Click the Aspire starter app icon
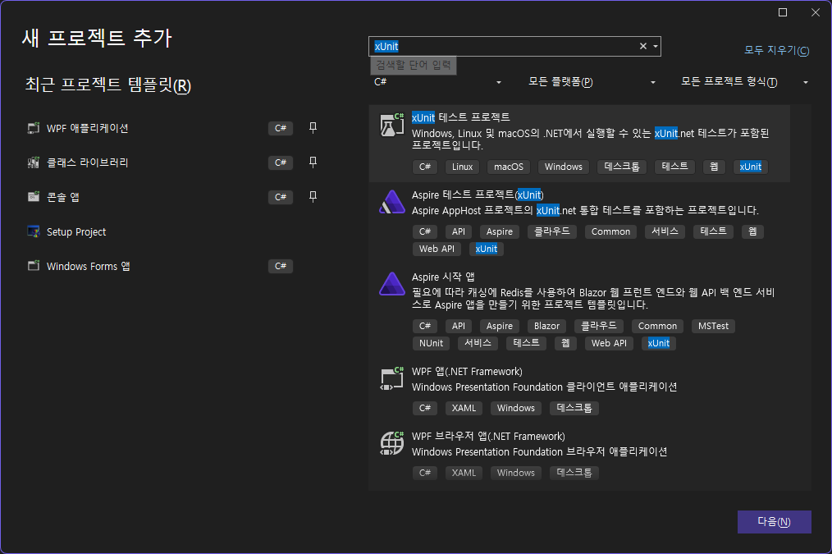The width and height of the screenshot is (832, 554). coord(390,284)
